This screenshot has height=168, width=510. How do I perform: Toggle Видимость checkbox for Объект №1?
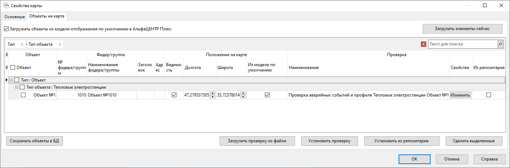click(x=174, y=95)
